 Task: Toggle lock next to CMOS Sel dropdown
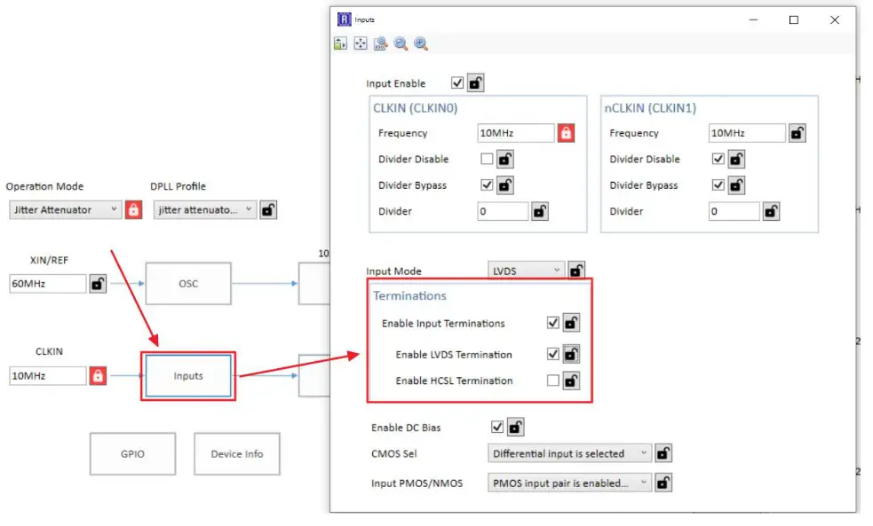pos(663,453)
